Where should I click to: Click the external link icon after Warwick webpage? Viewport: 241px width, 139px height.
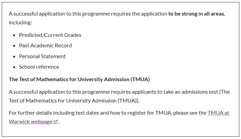tap(55, 122)
